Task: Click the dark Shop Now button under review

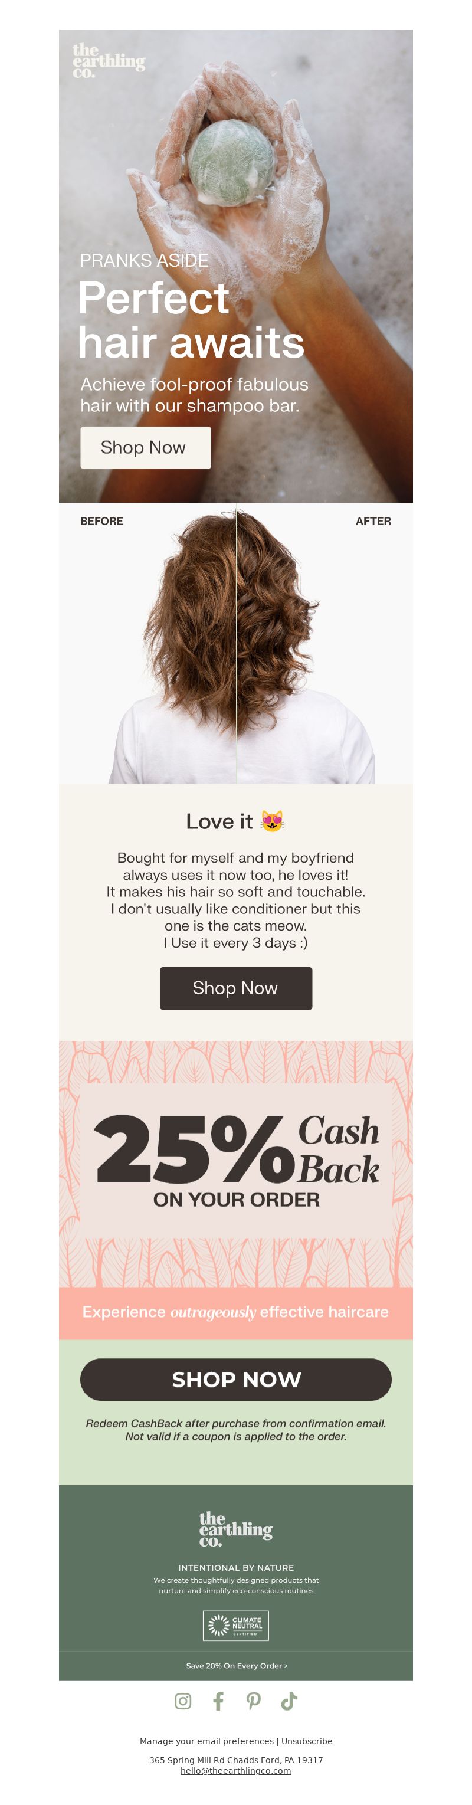Action: (236, 988)
